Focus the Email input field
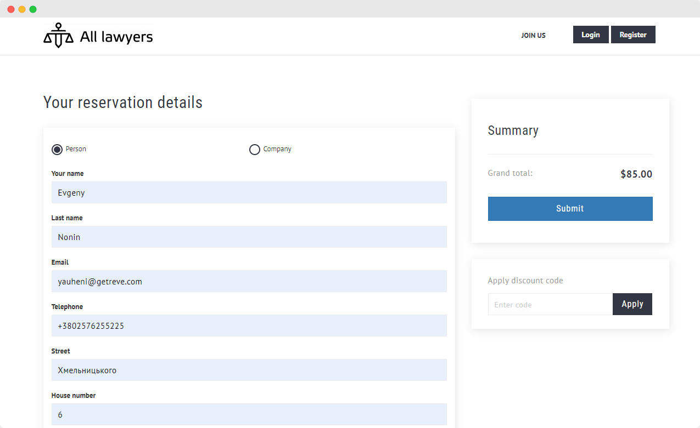 pyautogui.click(x=249, y=281)
